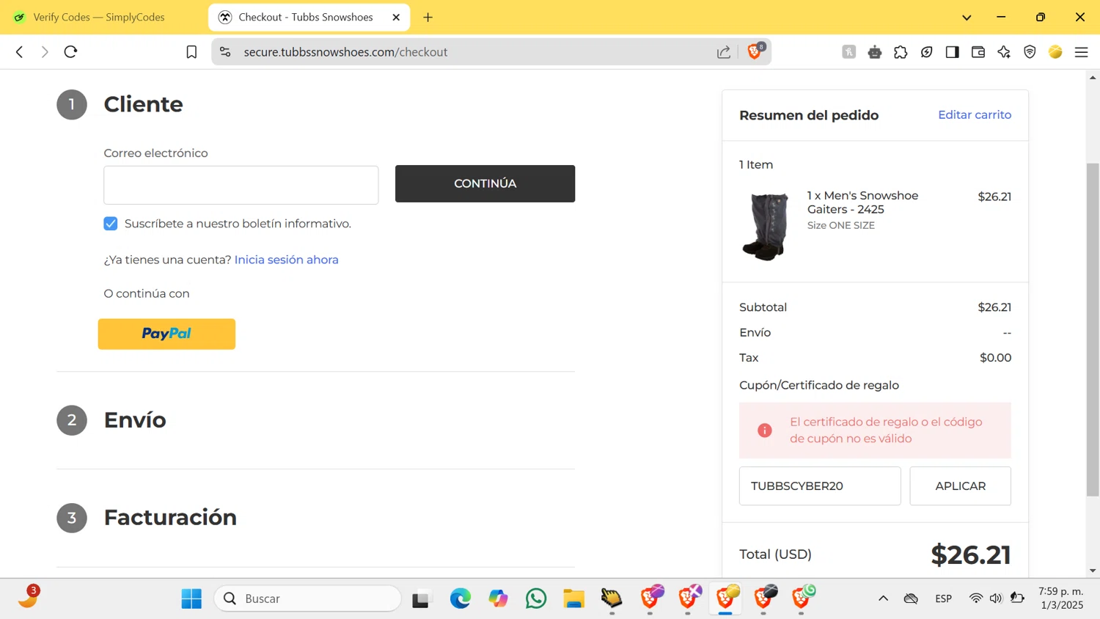Open Copilot from the taskbar
Viewport: 1100px width, 619px height.
pos(499,598)
